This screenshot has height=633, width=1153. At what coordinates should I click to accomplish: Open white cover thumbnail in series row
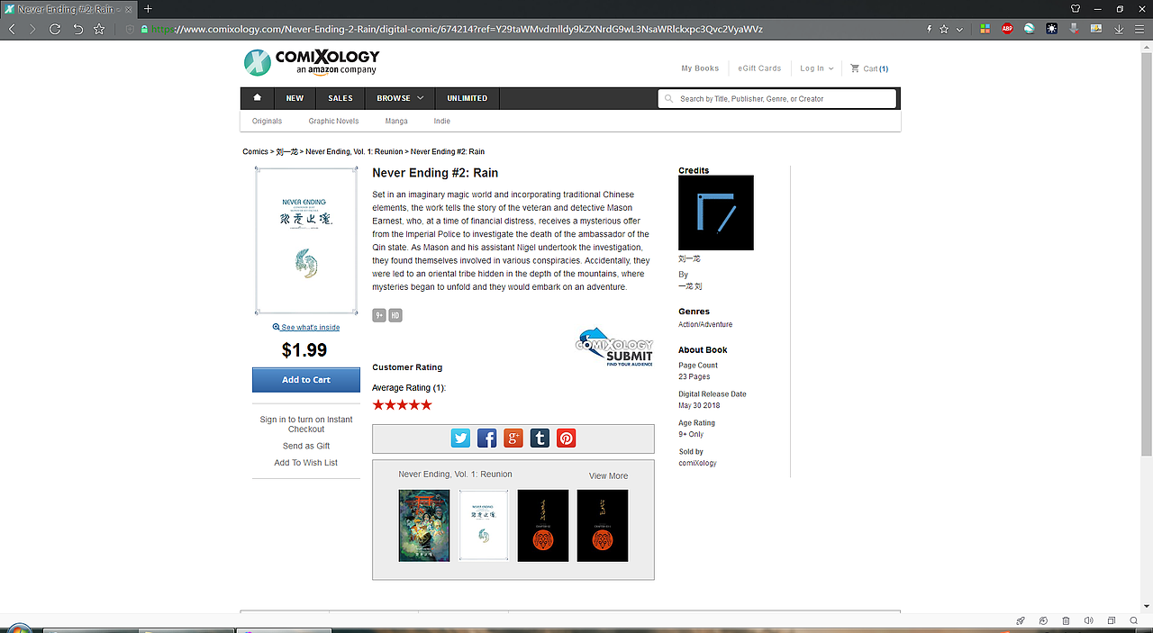pyautogui.click(x=484, y=526)
